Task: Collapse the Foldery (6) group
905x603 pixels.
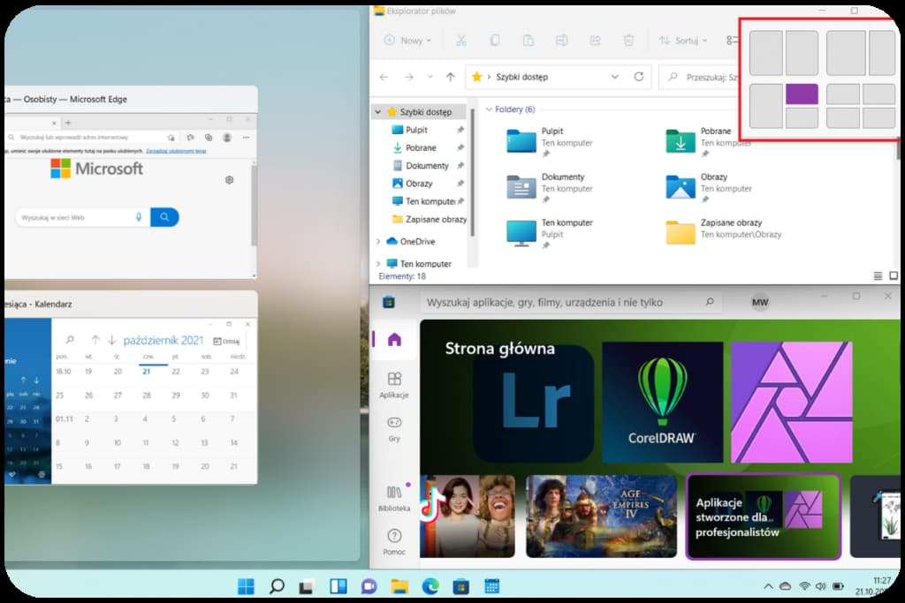Action: click(x=489, y=109)
